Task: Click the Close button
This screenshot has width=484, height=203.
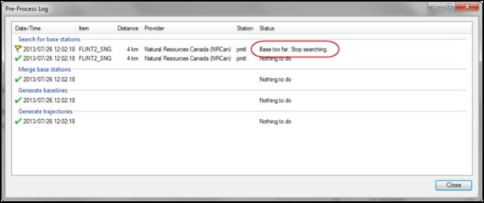Action: click(x=454, y=185)
